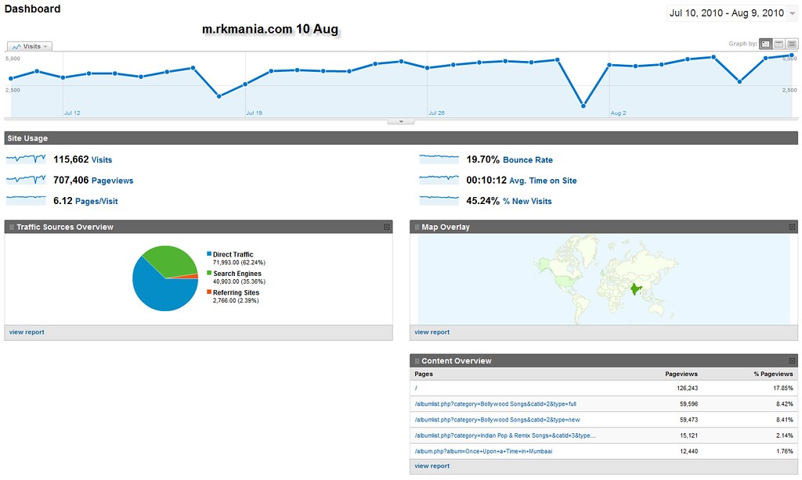Open the Visits metric dropdown tab
The width and height of the screenshot is (802, 480).
pos(30,46)
